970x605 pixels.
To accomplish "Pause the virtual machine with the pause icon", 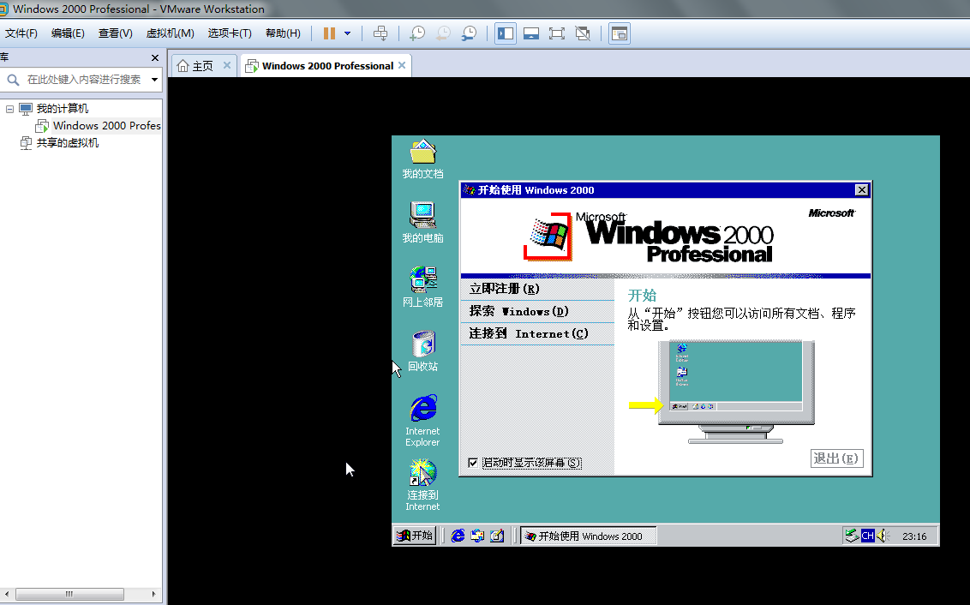I will 329,33.
